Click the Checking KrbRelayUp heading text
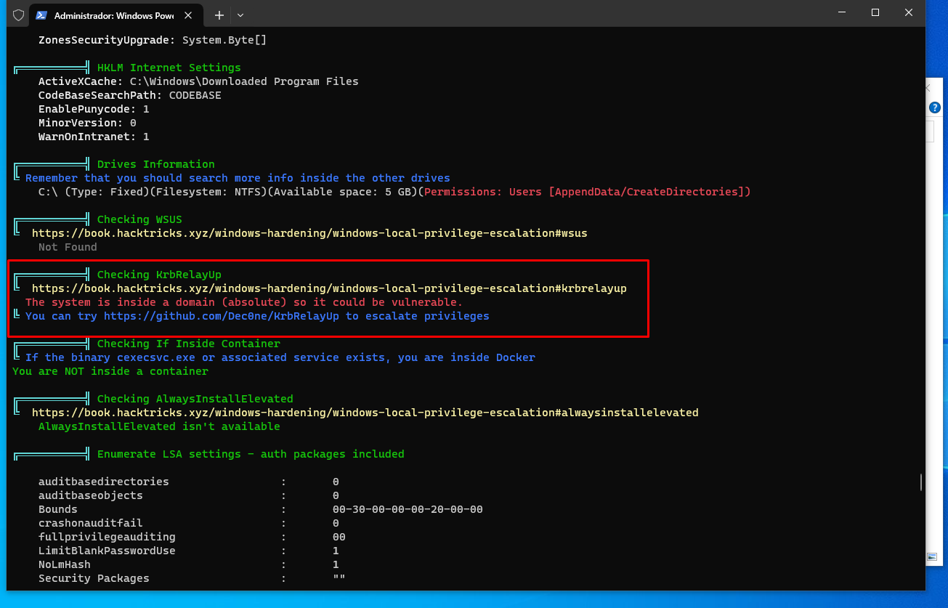This screenshot has height=608, width=948. [x=159, y=275]
